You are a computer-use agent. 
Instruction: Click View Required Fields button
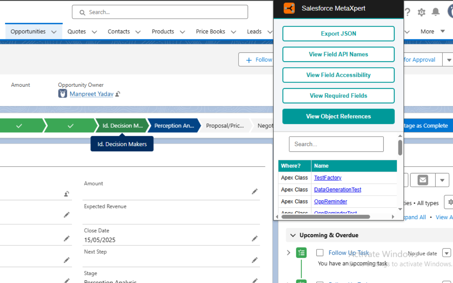(x=338, y=96)
